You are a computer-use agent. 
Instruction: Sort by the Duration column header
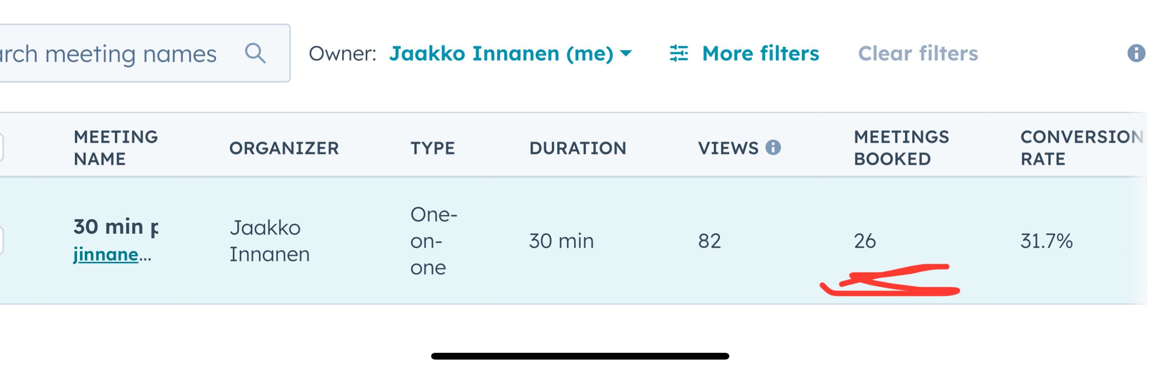[x=577, y=148]
